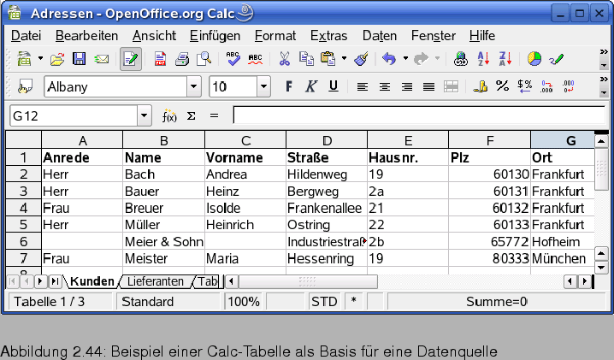This screenshot has width=614, height=360.
Task: Click the Sum sigma icon
Action: coord(191,116)
